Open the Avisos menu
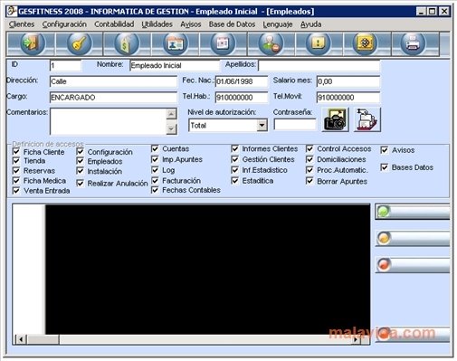The width and height of the screenshot is (457, 361). [x=191, y=24]
